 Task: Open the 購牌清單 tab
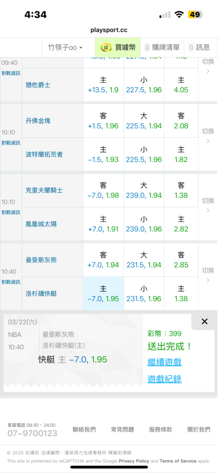162,47
